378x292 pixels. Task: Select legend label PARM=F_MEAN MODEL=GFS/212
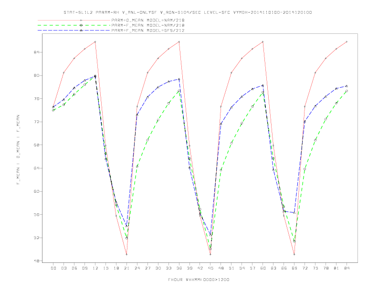(148, 31)
